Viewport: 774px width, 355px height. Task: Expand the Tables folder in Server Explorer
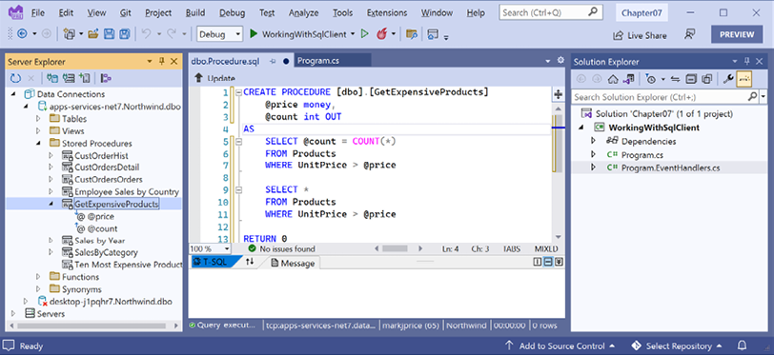(x=39, y=118)
